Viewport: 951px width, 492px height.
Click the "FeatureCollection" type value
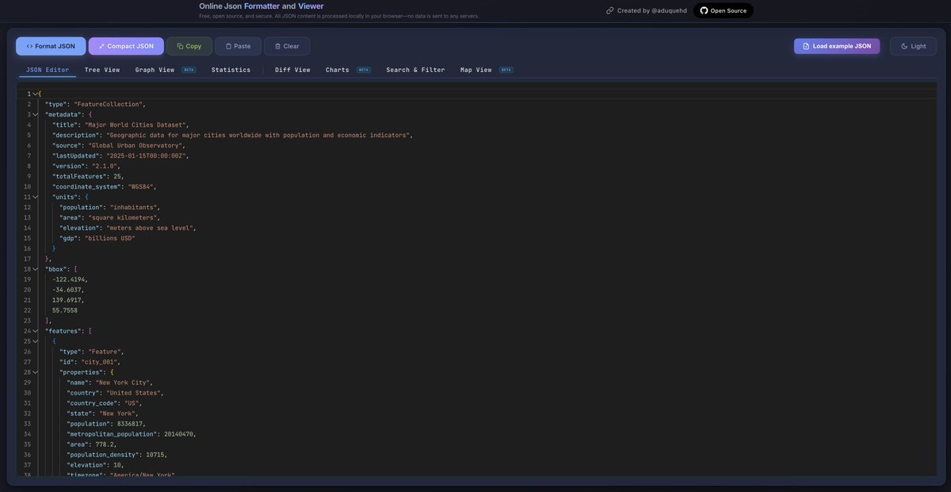[x=109, y=105]
